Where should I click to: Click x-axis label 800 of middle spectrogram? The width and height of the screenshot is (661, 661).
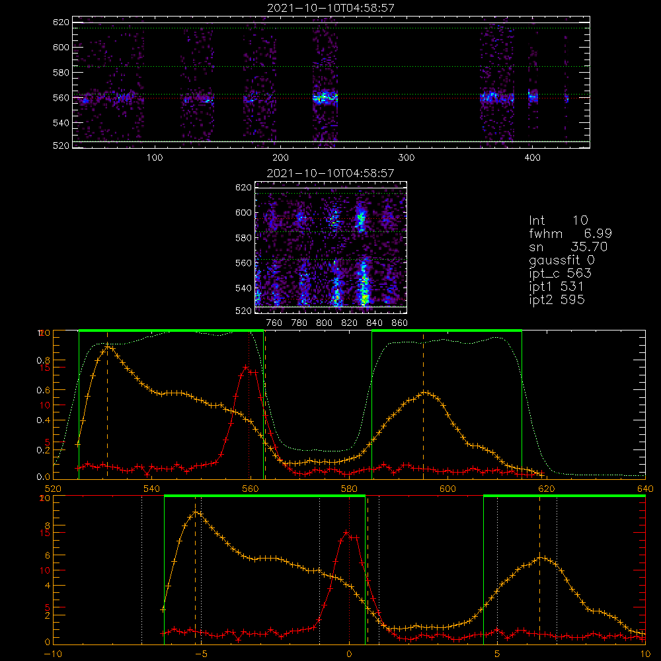[x=324, y=323]
